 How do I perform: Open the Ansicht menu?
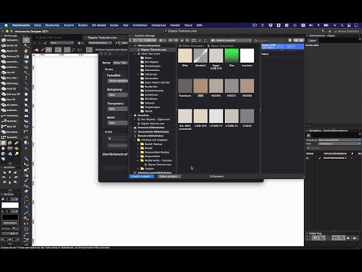[69, 25]
